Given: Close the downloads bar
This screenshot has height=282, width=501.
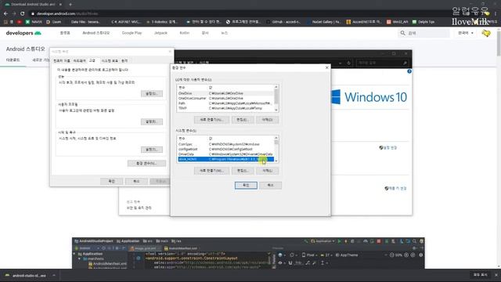Looking at the screenshot, I should 496,275.
